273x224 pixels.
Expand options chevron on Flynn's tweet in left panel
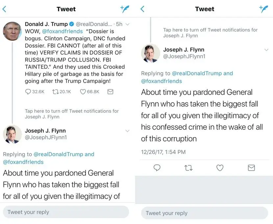[x=128, y=131]
